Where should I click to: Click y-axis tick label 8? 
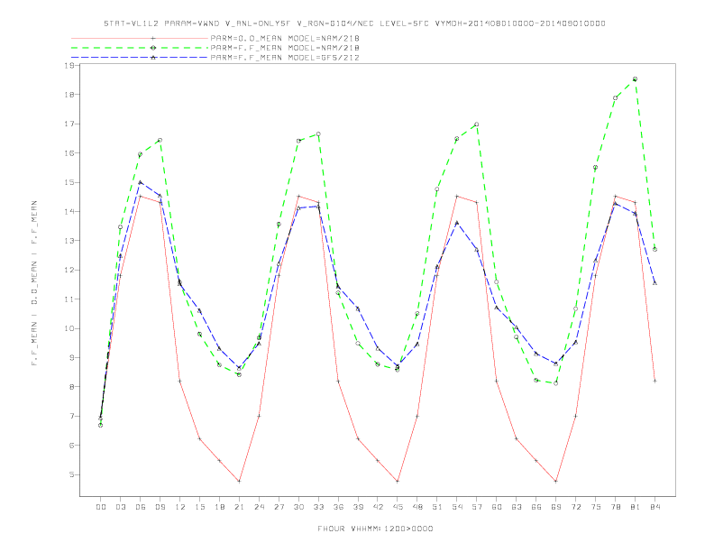(x=71, y=387)
